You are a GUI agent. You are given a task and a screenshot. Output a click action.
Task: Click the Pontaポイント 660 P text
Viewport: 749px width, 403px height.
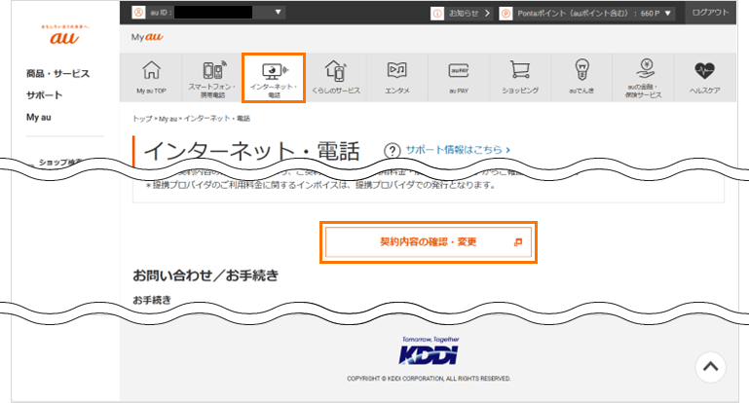(x=588, y=14)
